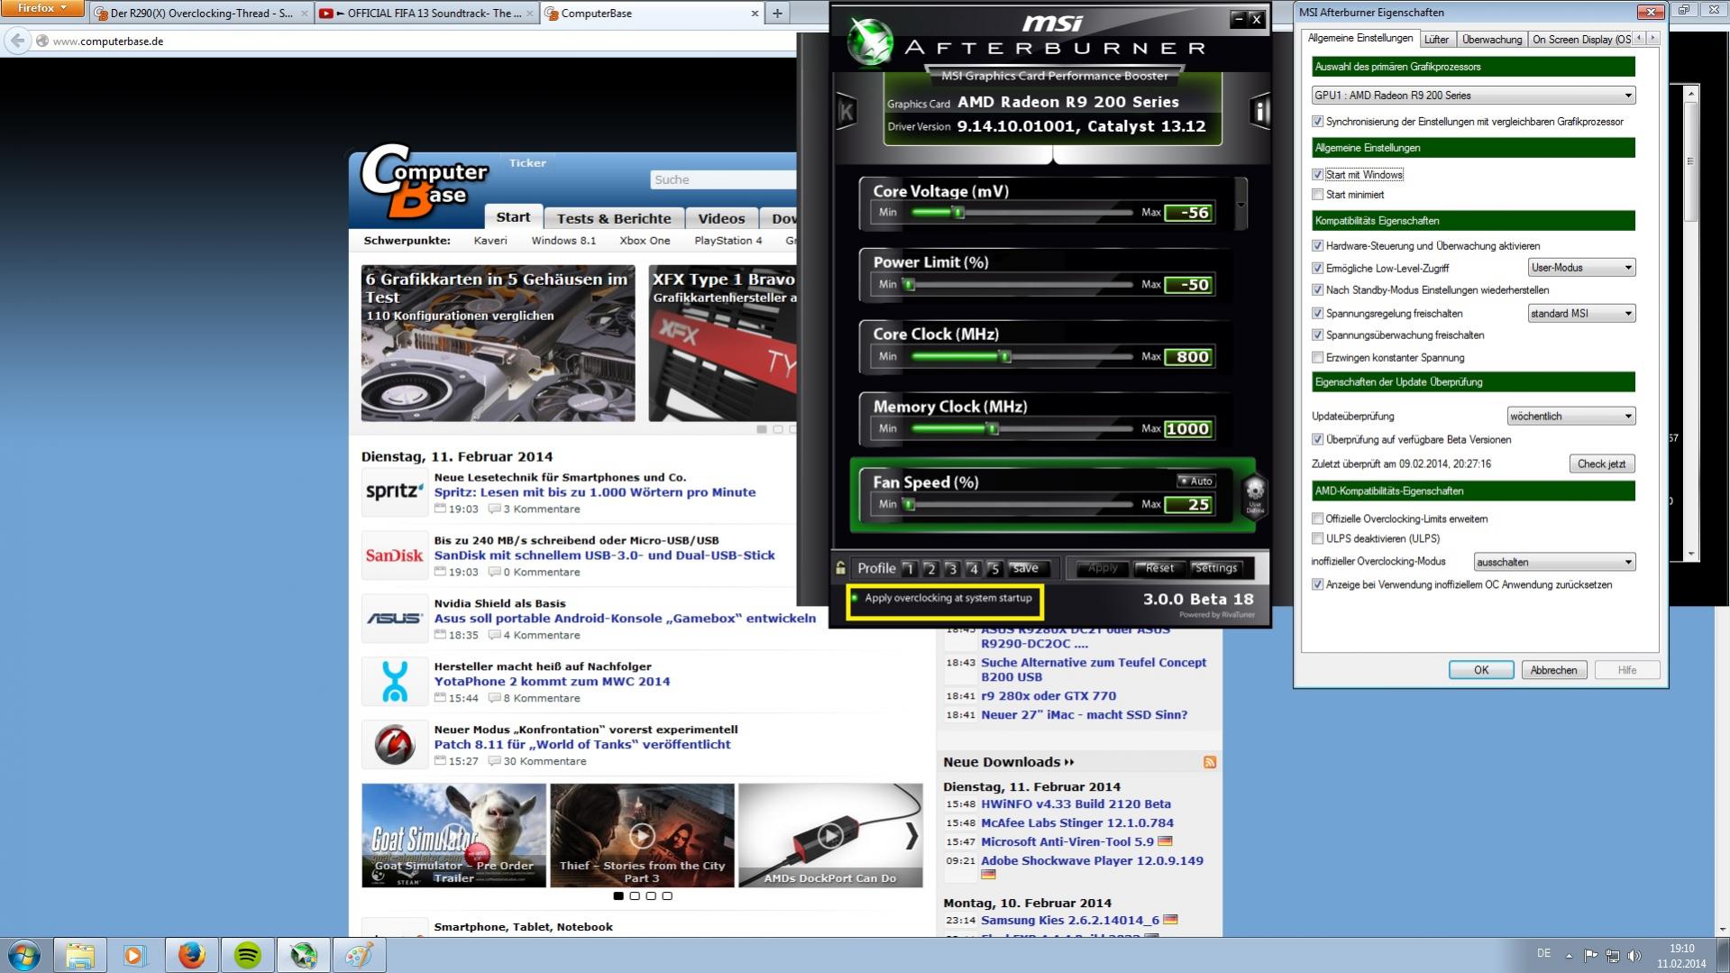The height and width of the screenshot is (973, 1730).
Task: Open the volume control in the system tray
Action: [1634, 955]
